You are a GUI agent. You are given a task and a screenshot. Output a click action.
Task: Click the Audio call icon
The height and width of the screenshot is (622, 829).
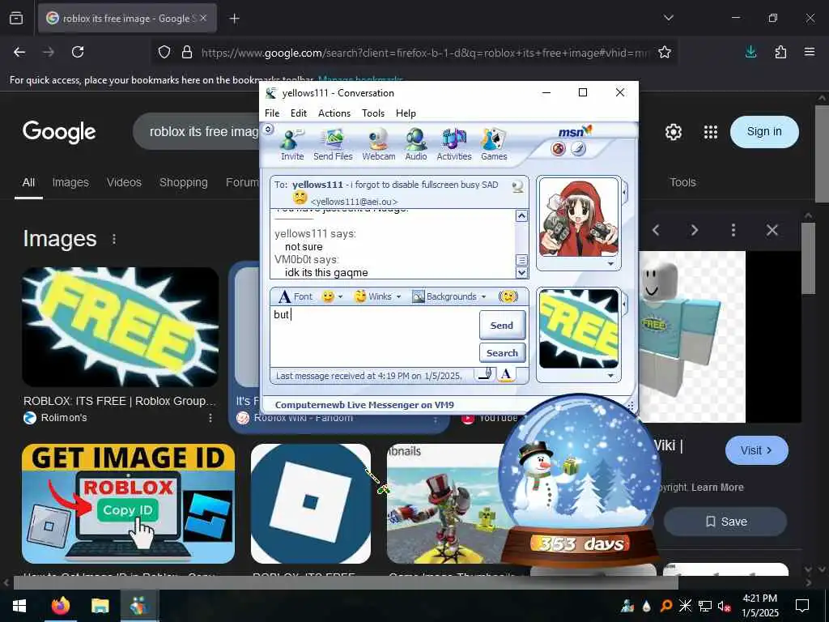click(416, 144)
